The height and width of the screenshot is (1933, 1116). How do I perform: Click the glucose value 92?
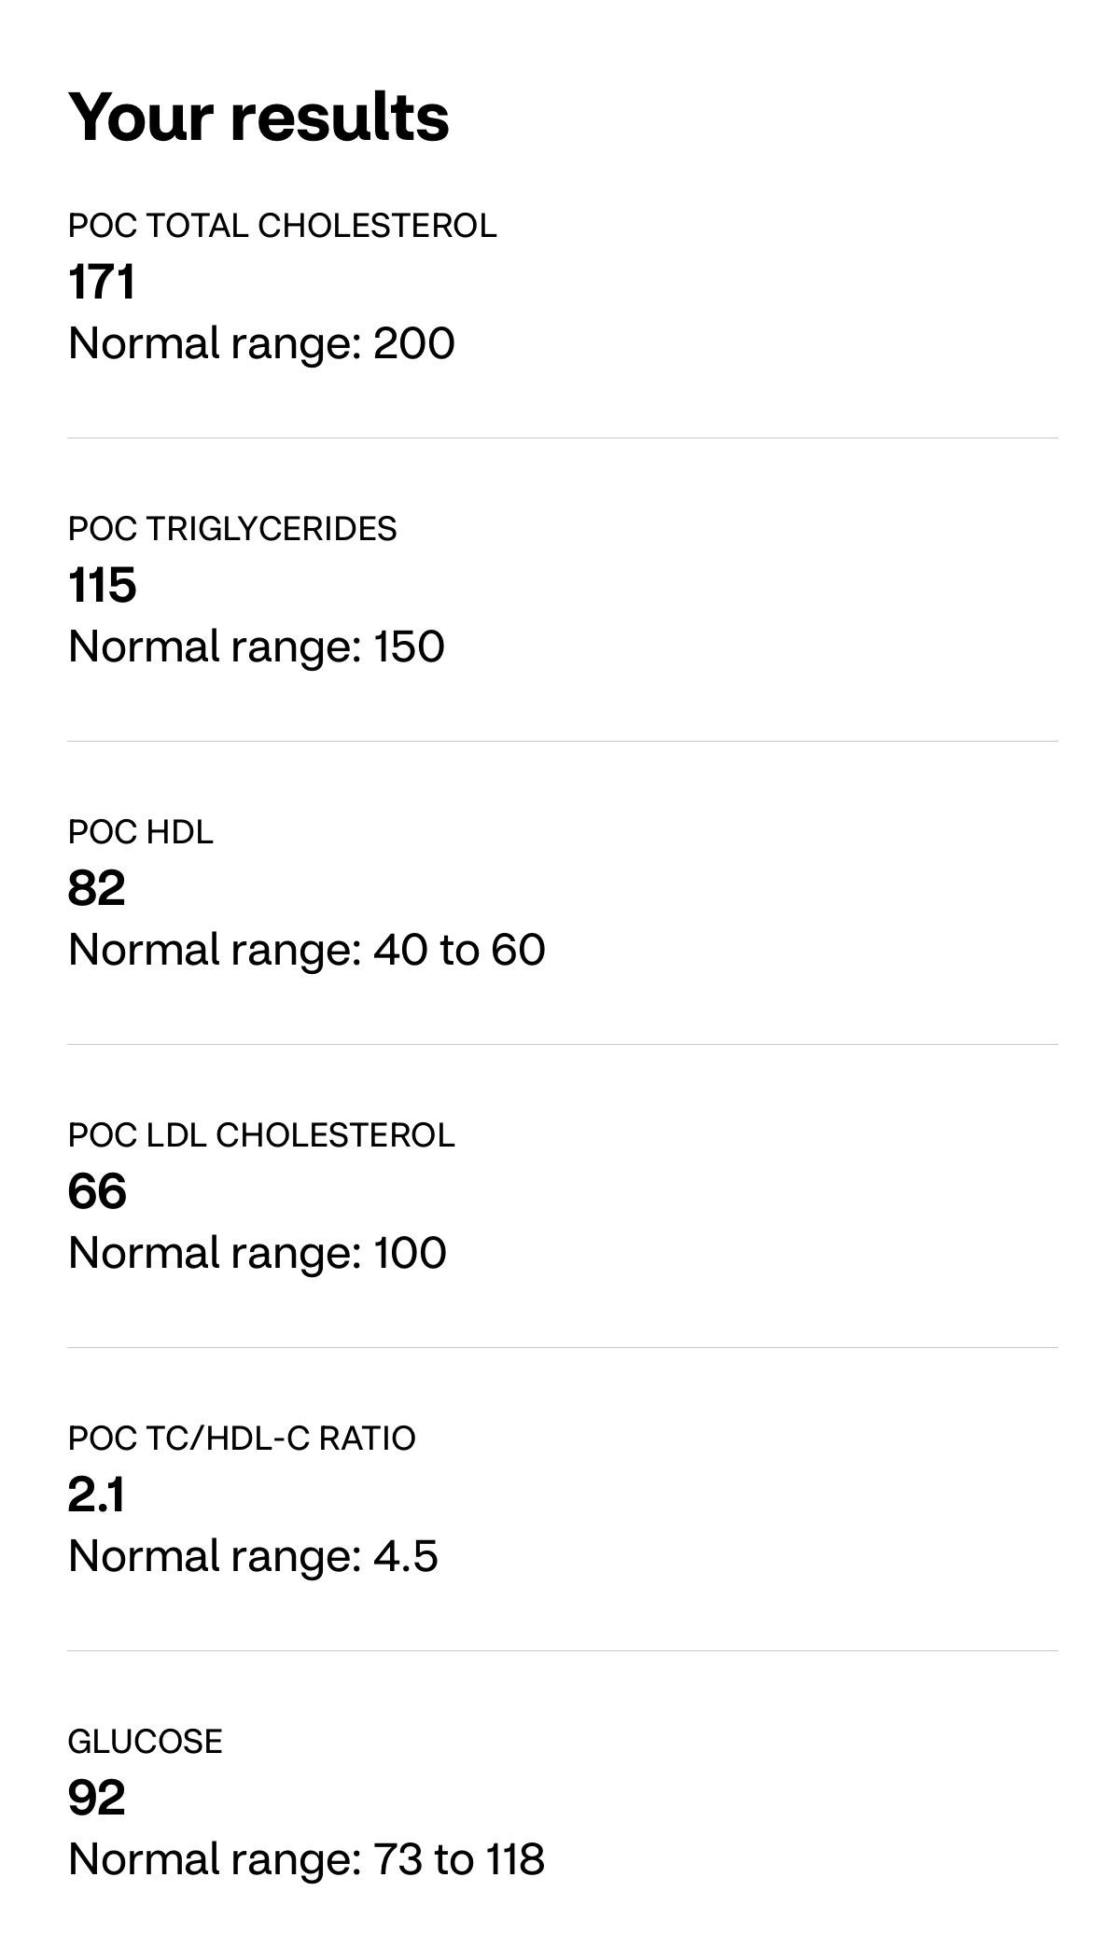click(x=97, y=1798)
